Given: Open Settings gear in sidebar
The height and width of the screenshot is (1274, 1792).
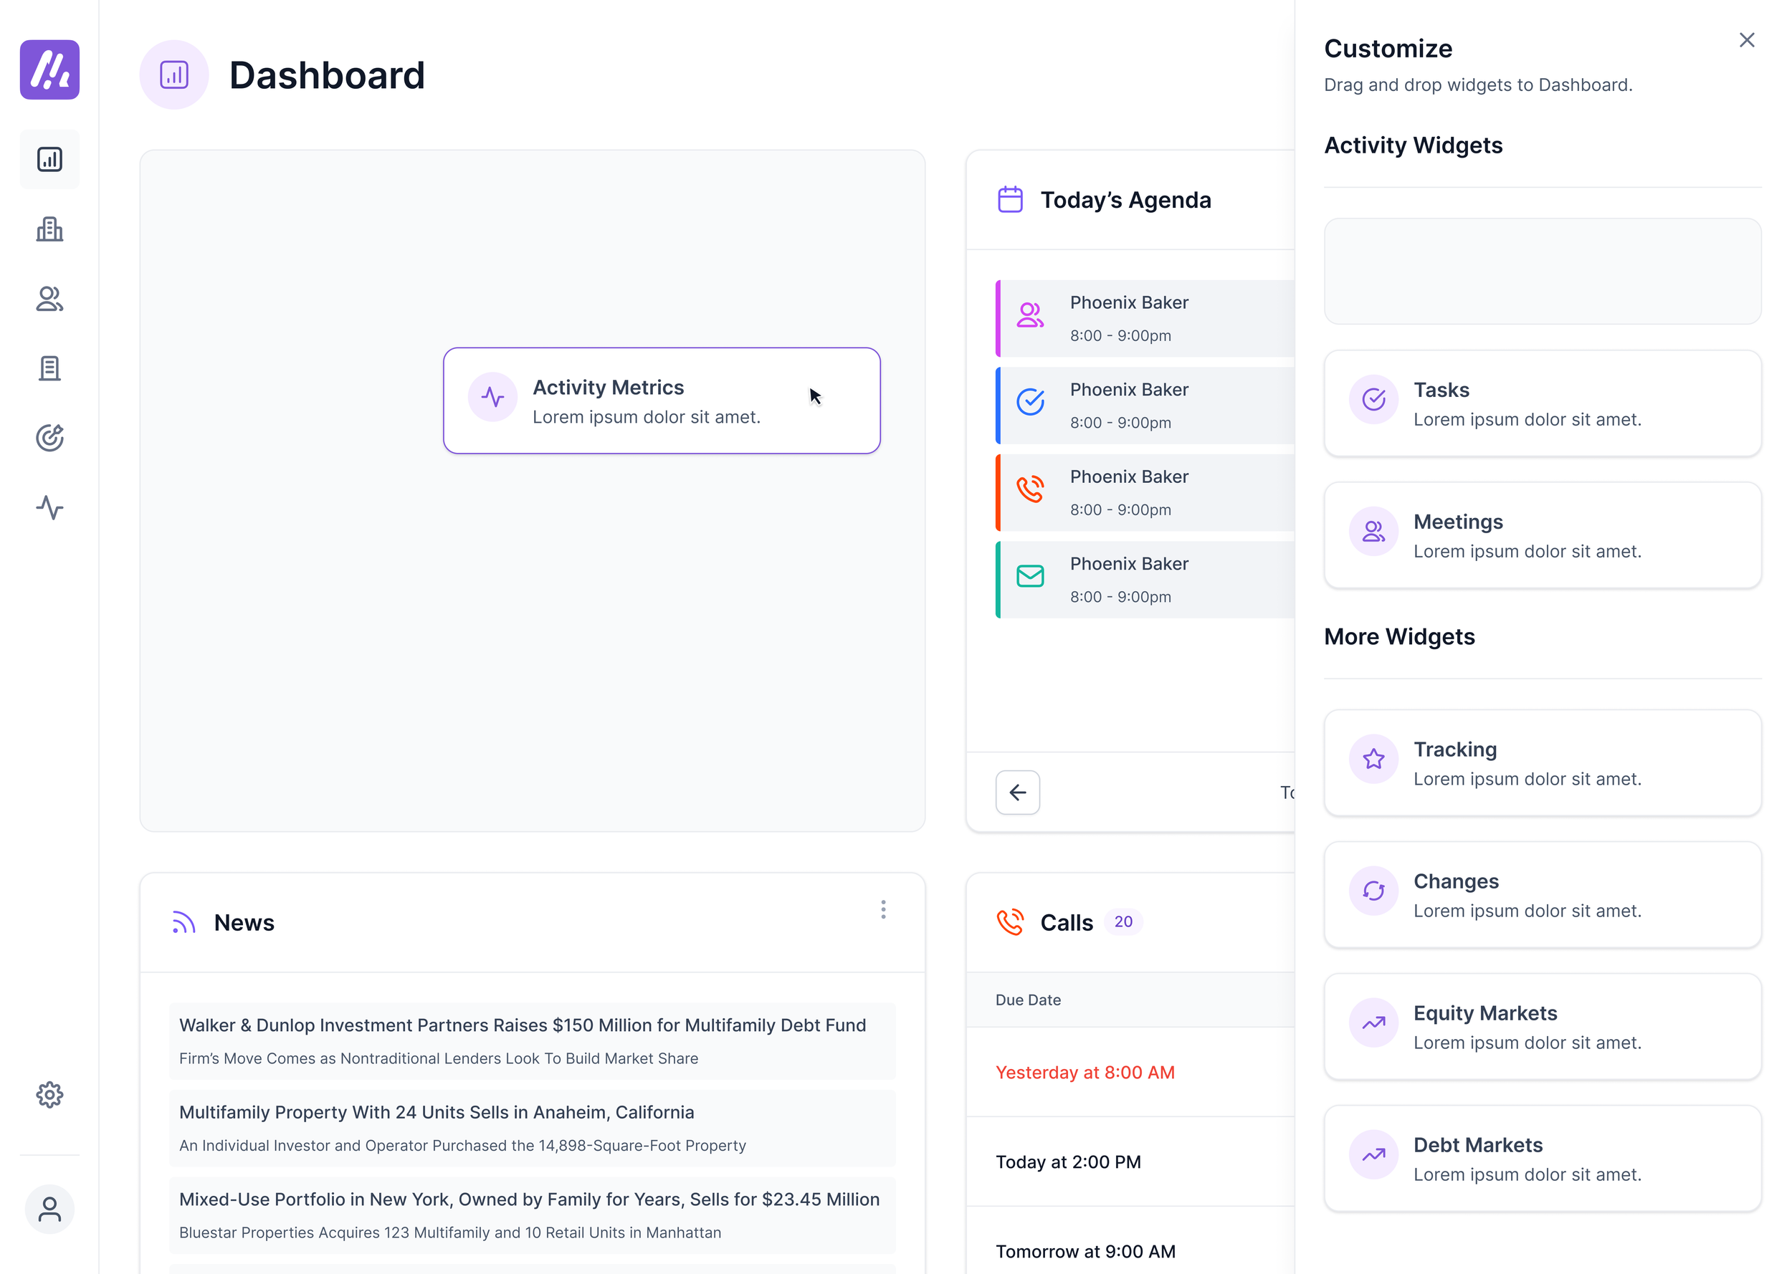Looking at the screenshot, I should coord(49,1094).
